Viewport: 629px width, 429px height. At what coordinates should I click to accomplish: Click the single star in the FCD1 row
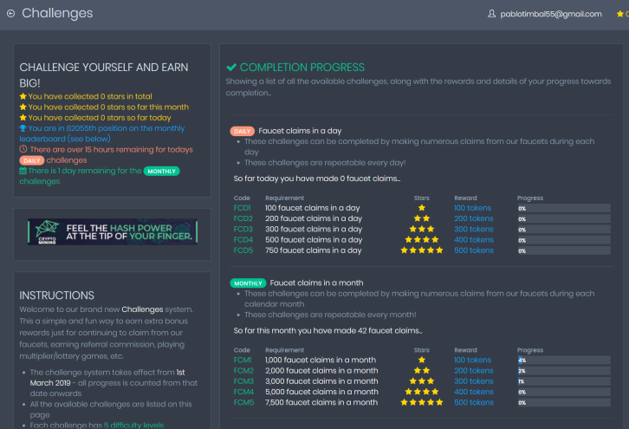click(422, 208)
